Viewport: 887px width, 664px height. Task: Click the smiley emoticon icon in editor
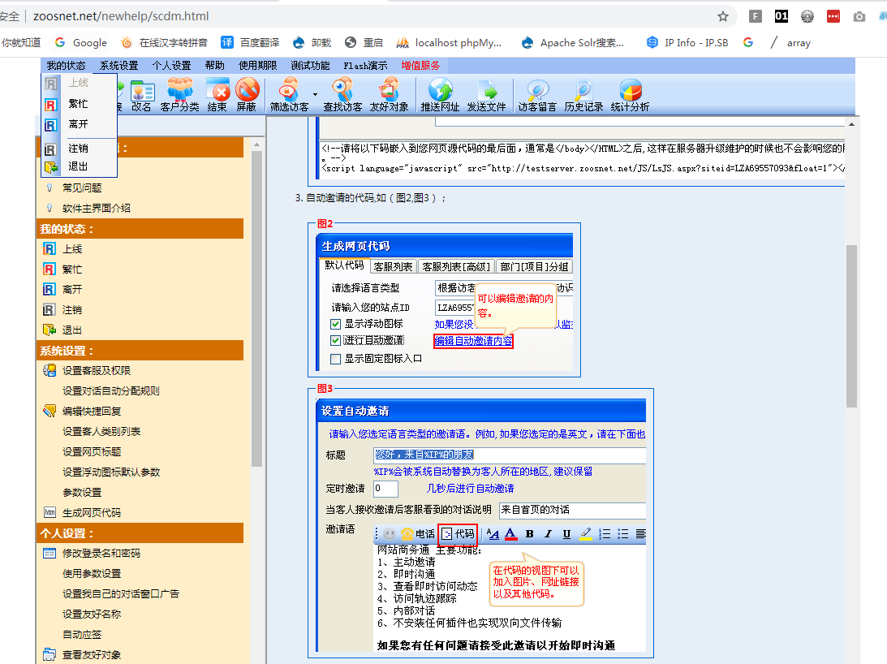[x=390, y=534]
